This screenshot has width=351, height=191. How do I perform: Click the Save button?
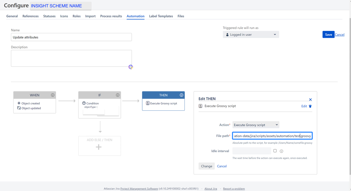329,34
